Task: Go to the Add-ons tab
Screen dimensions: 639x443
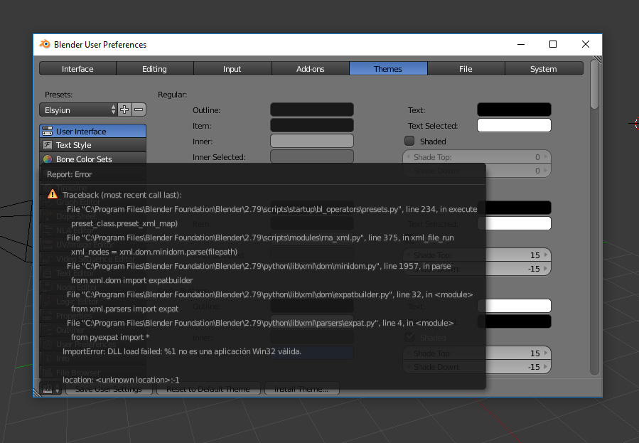Action: point(310,69)
